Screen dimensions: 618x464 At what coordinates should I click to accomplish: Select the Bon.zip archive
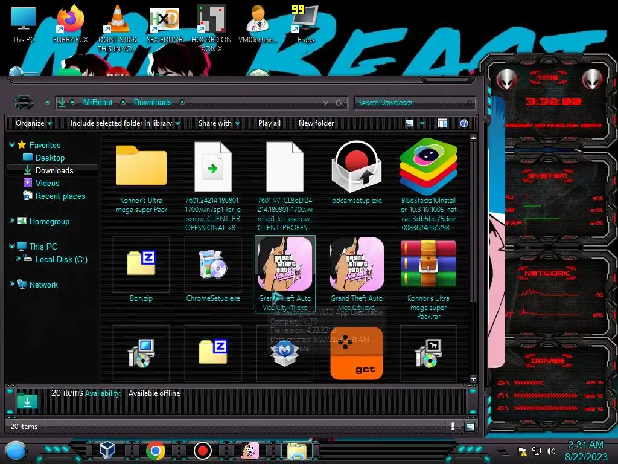[x=141, y=270]
